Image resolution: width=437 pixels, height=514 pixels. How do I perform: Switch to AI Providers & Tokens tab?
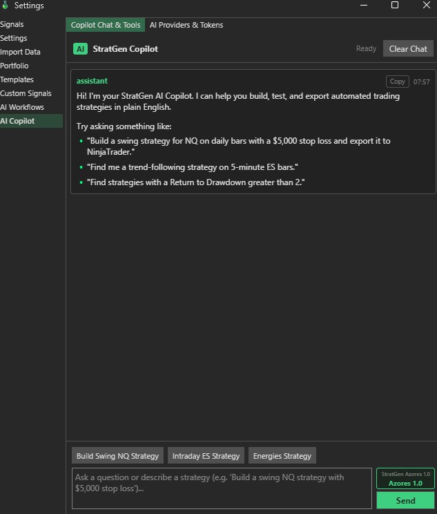point(186,25)
